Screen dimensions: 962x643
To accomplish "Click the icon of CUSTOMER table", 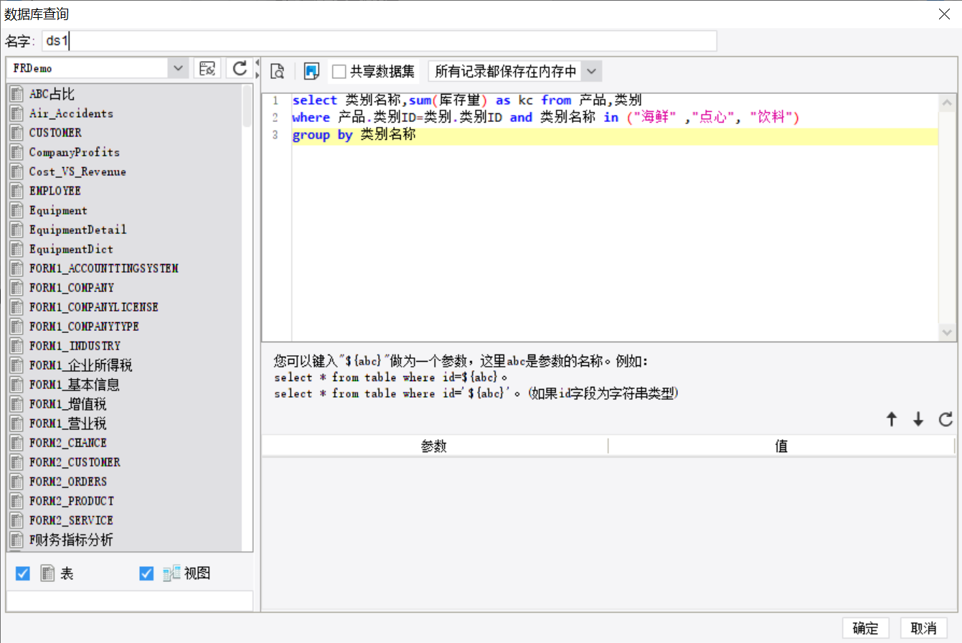I will [x=16, y=133].
